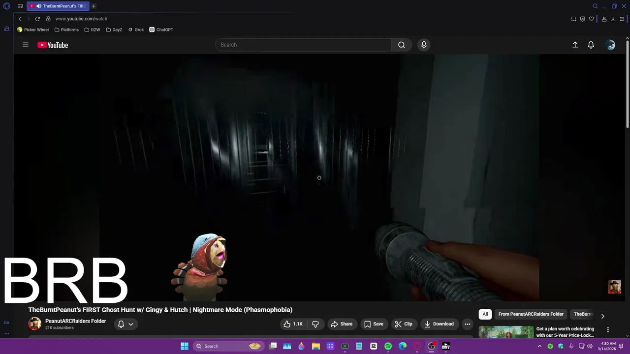The image size is (630, 354).
Task: Like the video (1.1K)
Action: point(292,324)
